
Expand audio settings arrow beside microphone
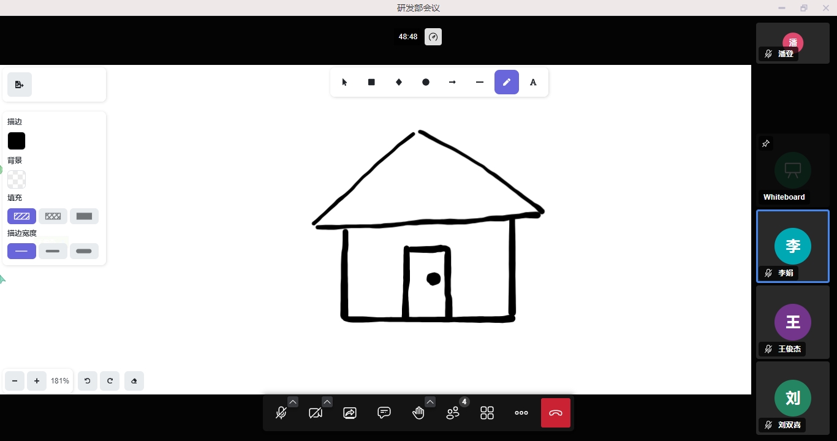tap(293, 402)
